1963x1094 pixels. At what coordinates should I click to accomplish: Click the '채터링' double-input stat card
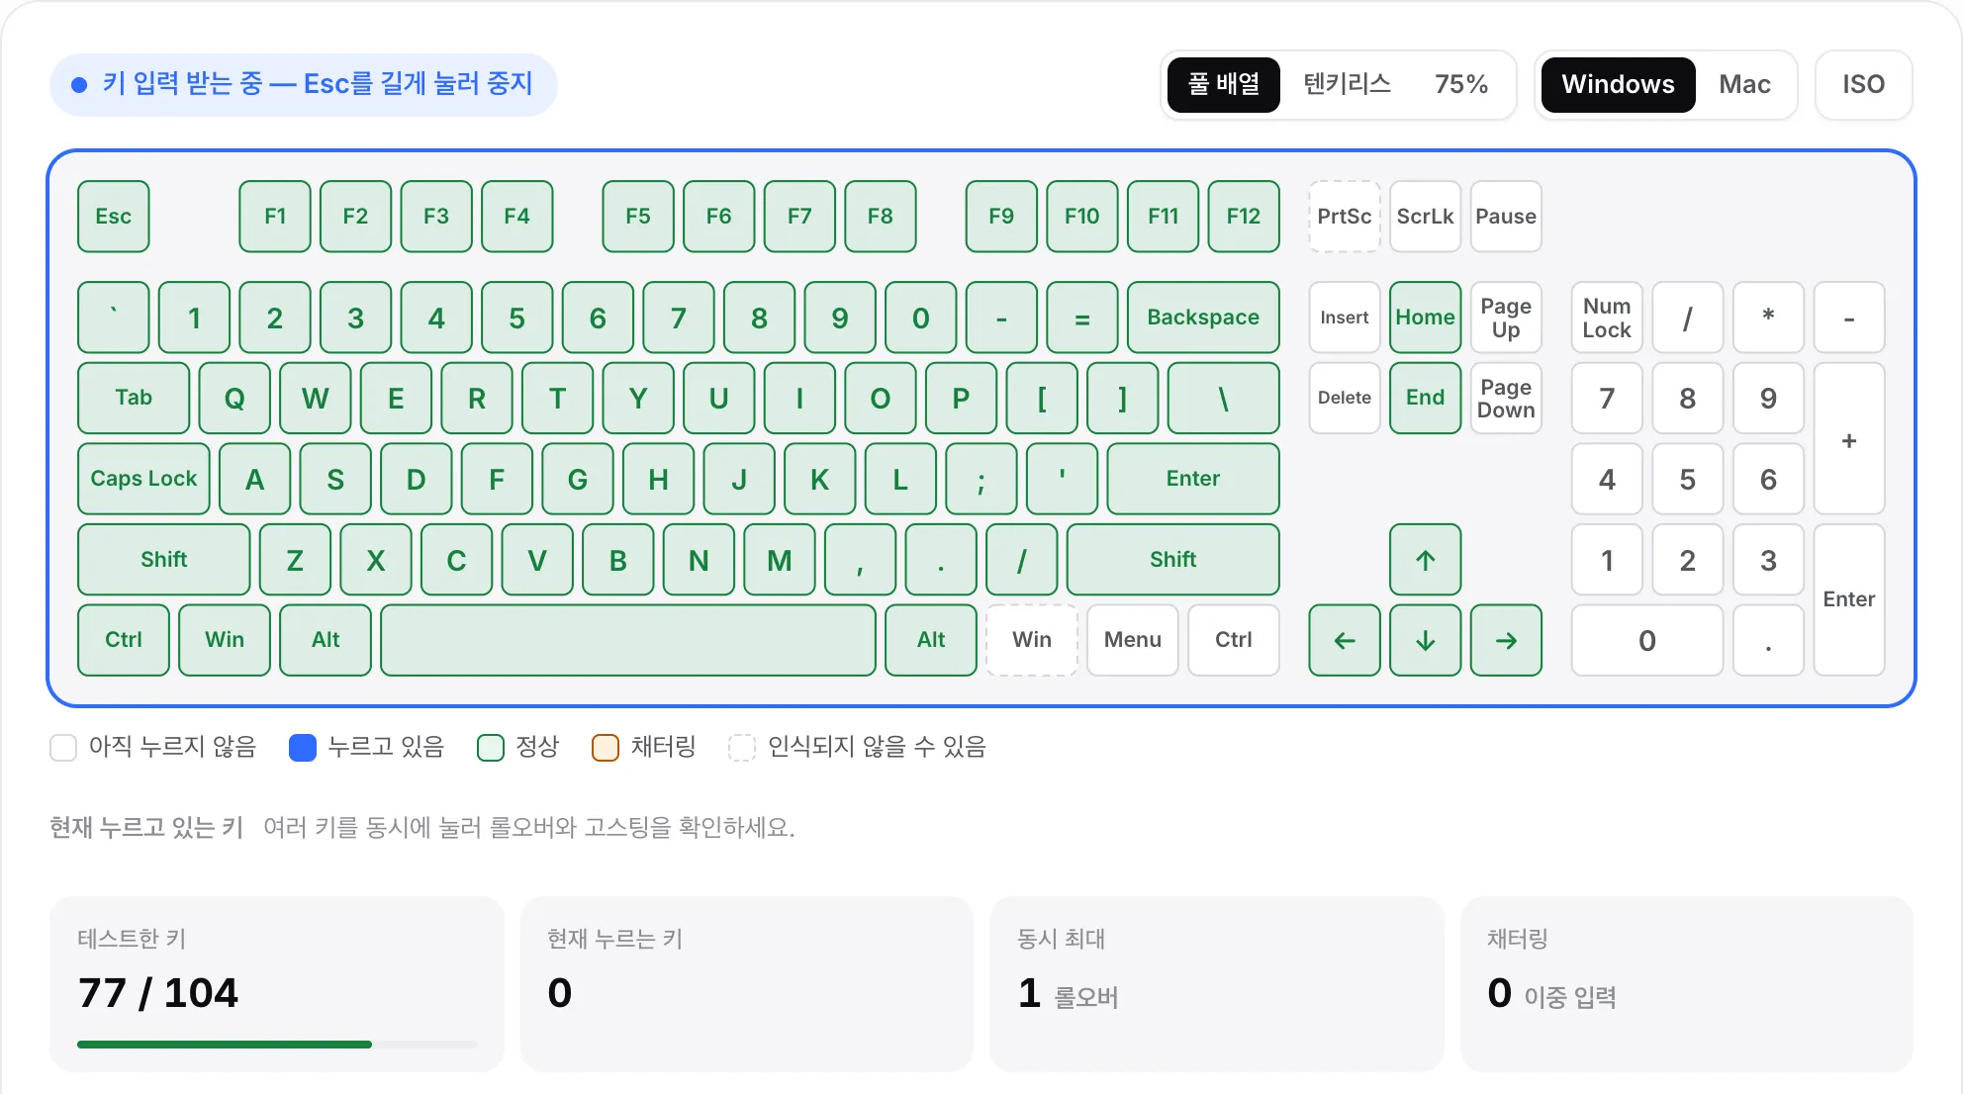pos(1686,984)
